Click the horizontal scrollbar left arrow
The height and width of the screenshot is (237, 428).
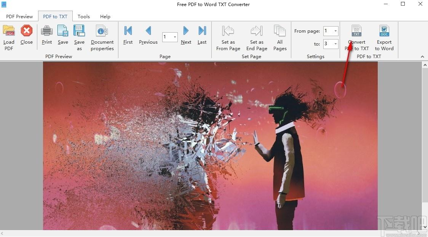[2, 234]
